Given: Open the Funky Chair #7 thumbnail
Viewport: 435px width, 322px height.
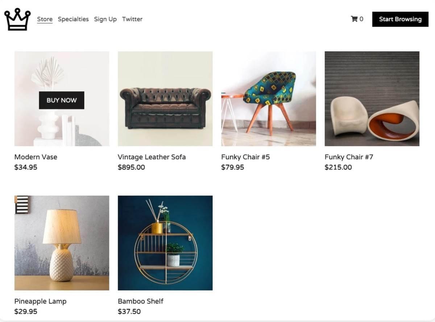Looking at the screenshot, I should click(372, 99).
